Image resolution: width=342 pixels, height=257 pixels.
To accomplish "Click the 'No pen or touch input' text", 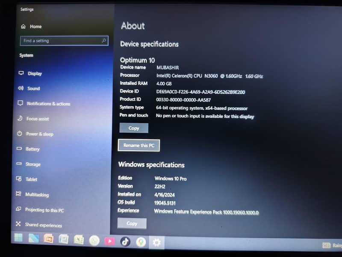I will tap(205, 116).
